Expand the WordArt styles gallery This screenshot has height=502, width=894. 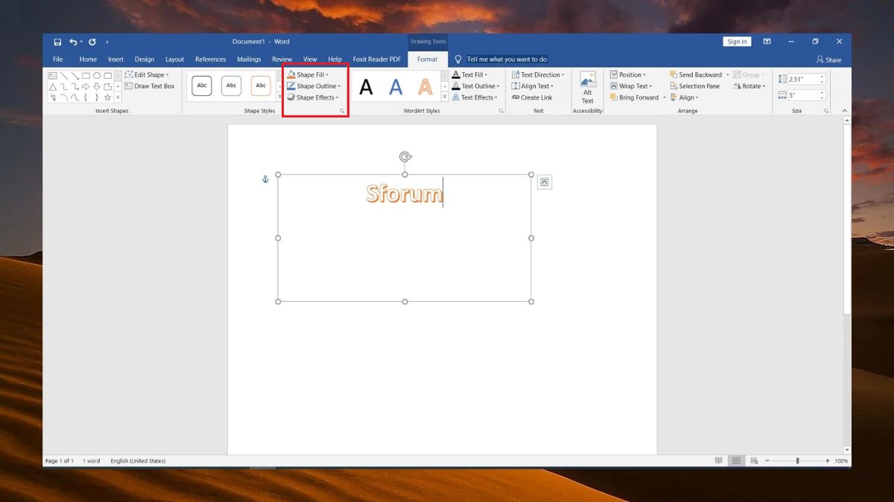tap(445, 97)
